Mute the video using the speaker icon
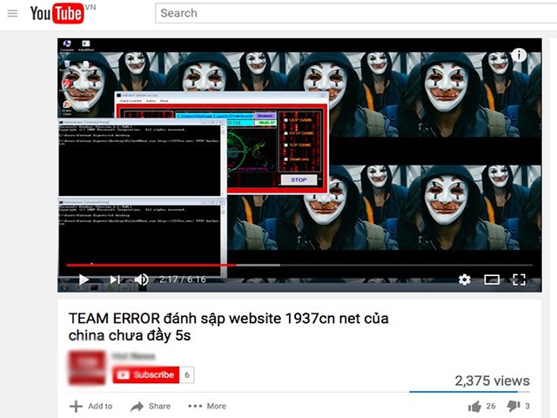Viewport: 557px width, 418px height. coord(141,280)
